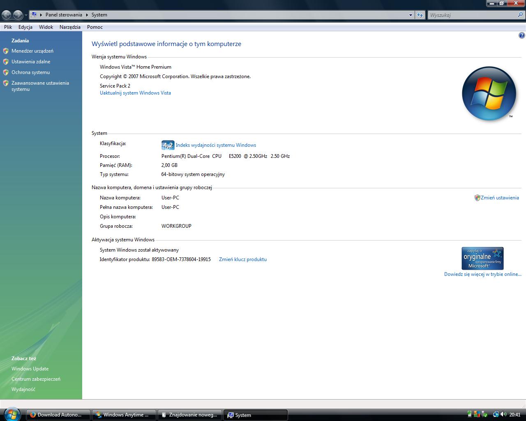Click System in the address breadcrumb
526x421 pixels.
(x=99, y=15)
